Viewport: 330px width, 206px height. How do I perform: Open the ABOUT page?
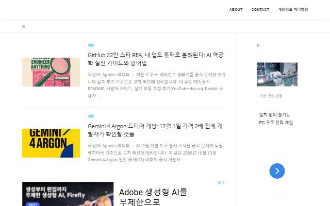[x=236, y=9]
